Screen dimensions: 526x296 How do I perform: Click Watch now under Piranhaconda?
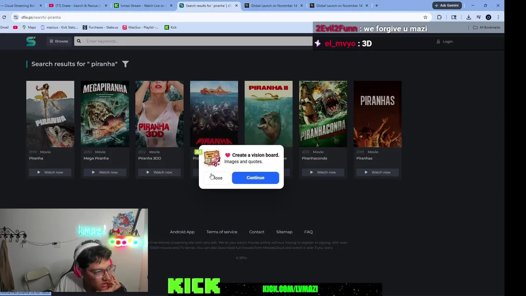pyautogui.click(x=323, y=172)
